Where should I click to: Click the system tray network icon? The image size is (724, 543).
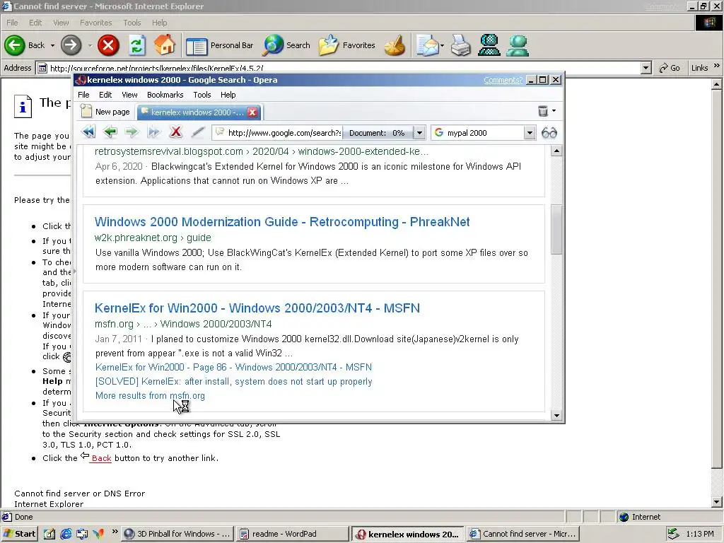(x=673, y=534)
